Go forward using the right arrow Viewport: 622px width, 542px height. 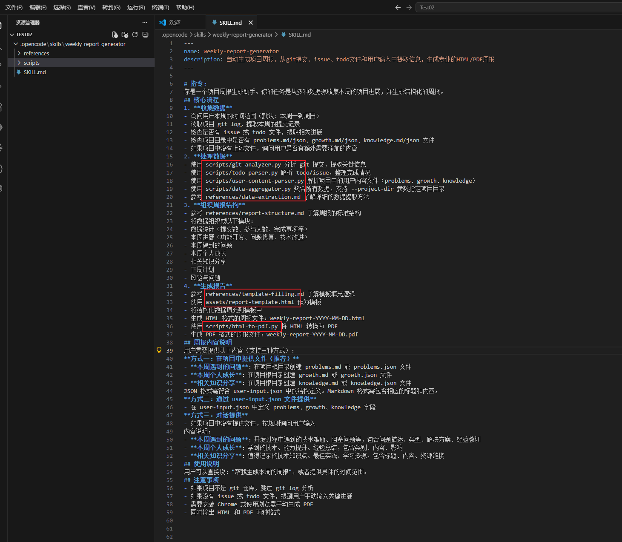[x=409, y=7]
